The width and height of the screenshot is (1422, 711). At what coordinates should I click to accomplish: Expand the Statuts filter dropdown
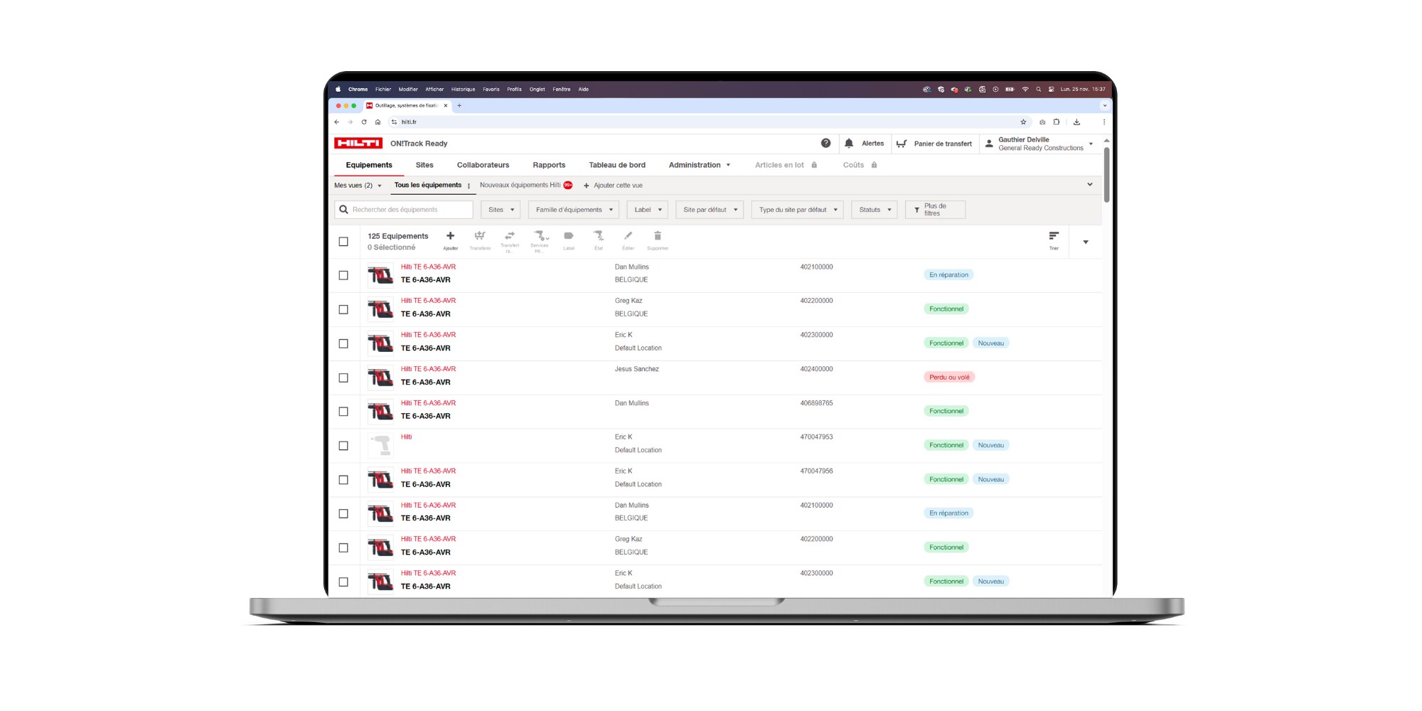[x=875, y=210]
